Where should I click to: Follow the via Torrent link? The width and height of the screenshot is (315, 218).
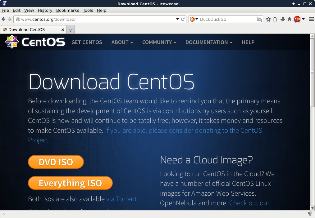[x=122, y=199]
